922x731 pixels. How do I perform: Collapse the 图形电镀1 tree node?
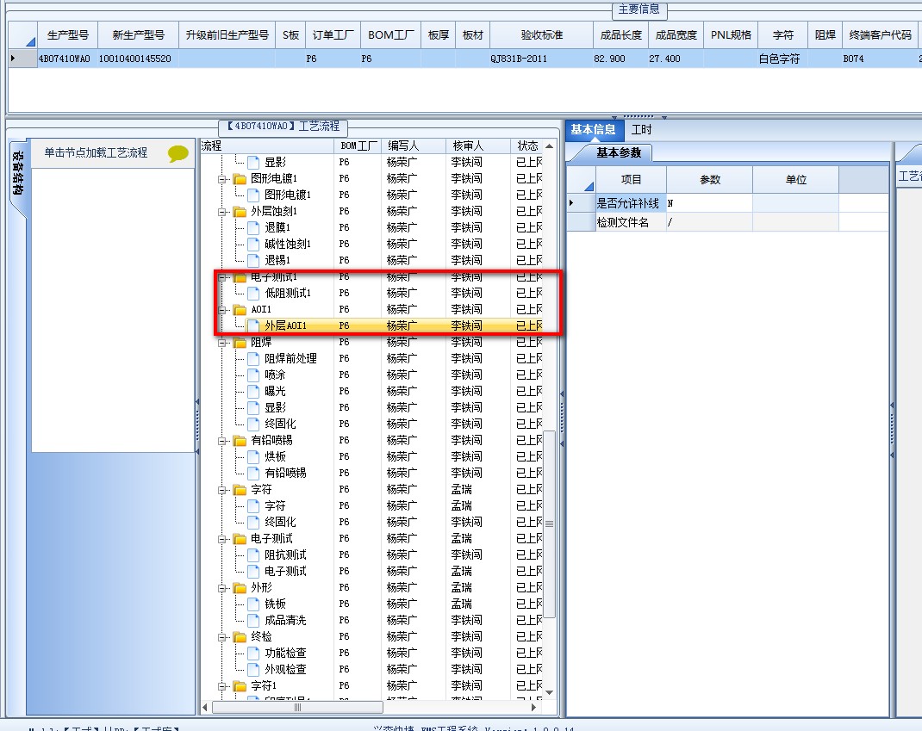click(x=222, y=179)
